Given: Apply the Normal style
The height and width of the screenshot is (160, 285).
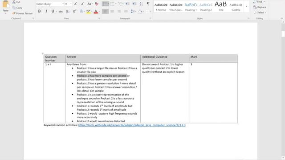Looking at the screenshot, I should coord(161,7).
